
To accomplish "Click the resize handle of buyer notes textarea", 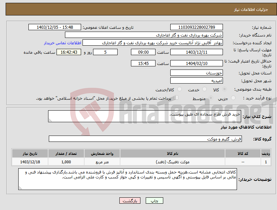I will click(20, 188).
